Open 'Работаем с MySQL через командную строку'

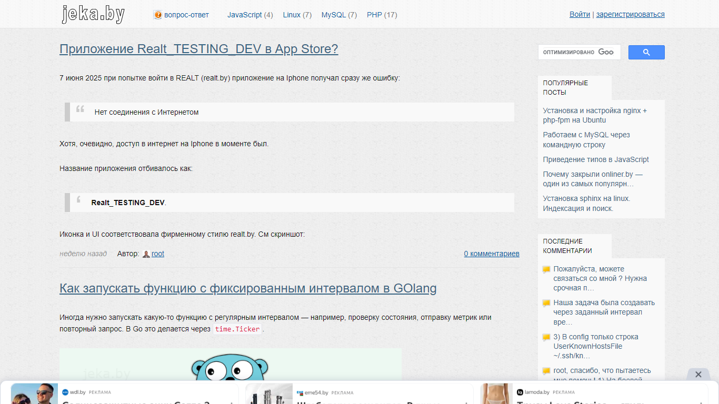coord(586,139)
